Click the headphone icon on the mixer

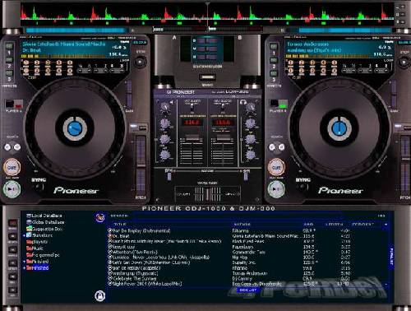point(242,103)
